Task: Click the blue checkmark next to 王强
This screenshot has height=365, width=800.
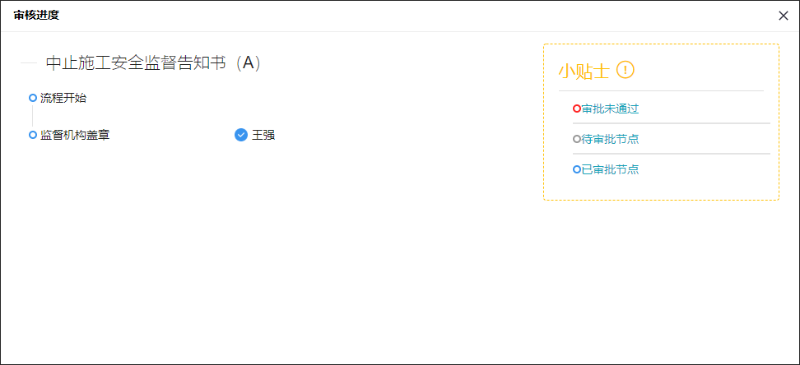Action: pos(241,135)
